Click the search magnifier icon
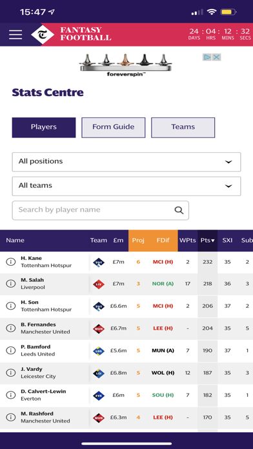 [x=179, y=210]
